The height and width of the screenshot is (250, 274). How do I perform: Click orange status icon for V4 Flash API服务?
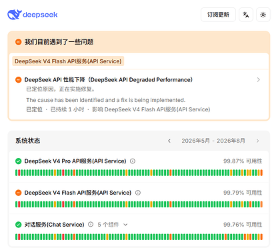[18, 193]
